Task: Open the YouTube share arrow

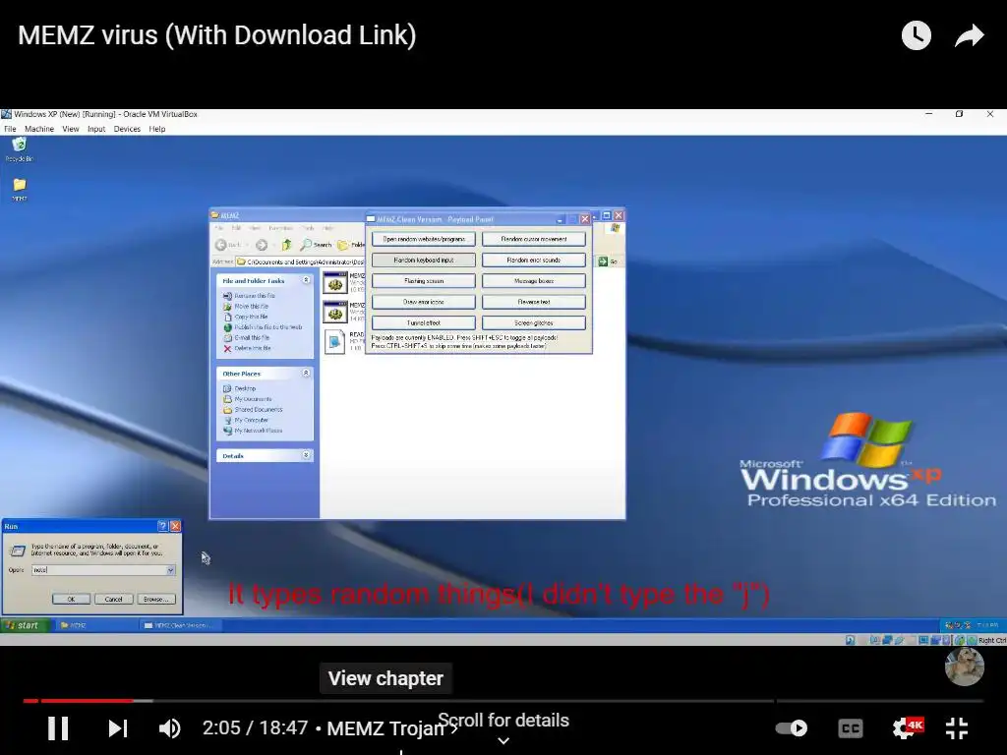Action: 969,35
